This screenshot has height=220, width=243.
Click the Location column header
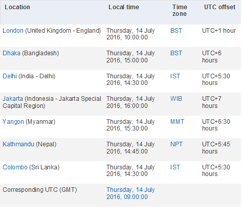(x=17, y=7)
